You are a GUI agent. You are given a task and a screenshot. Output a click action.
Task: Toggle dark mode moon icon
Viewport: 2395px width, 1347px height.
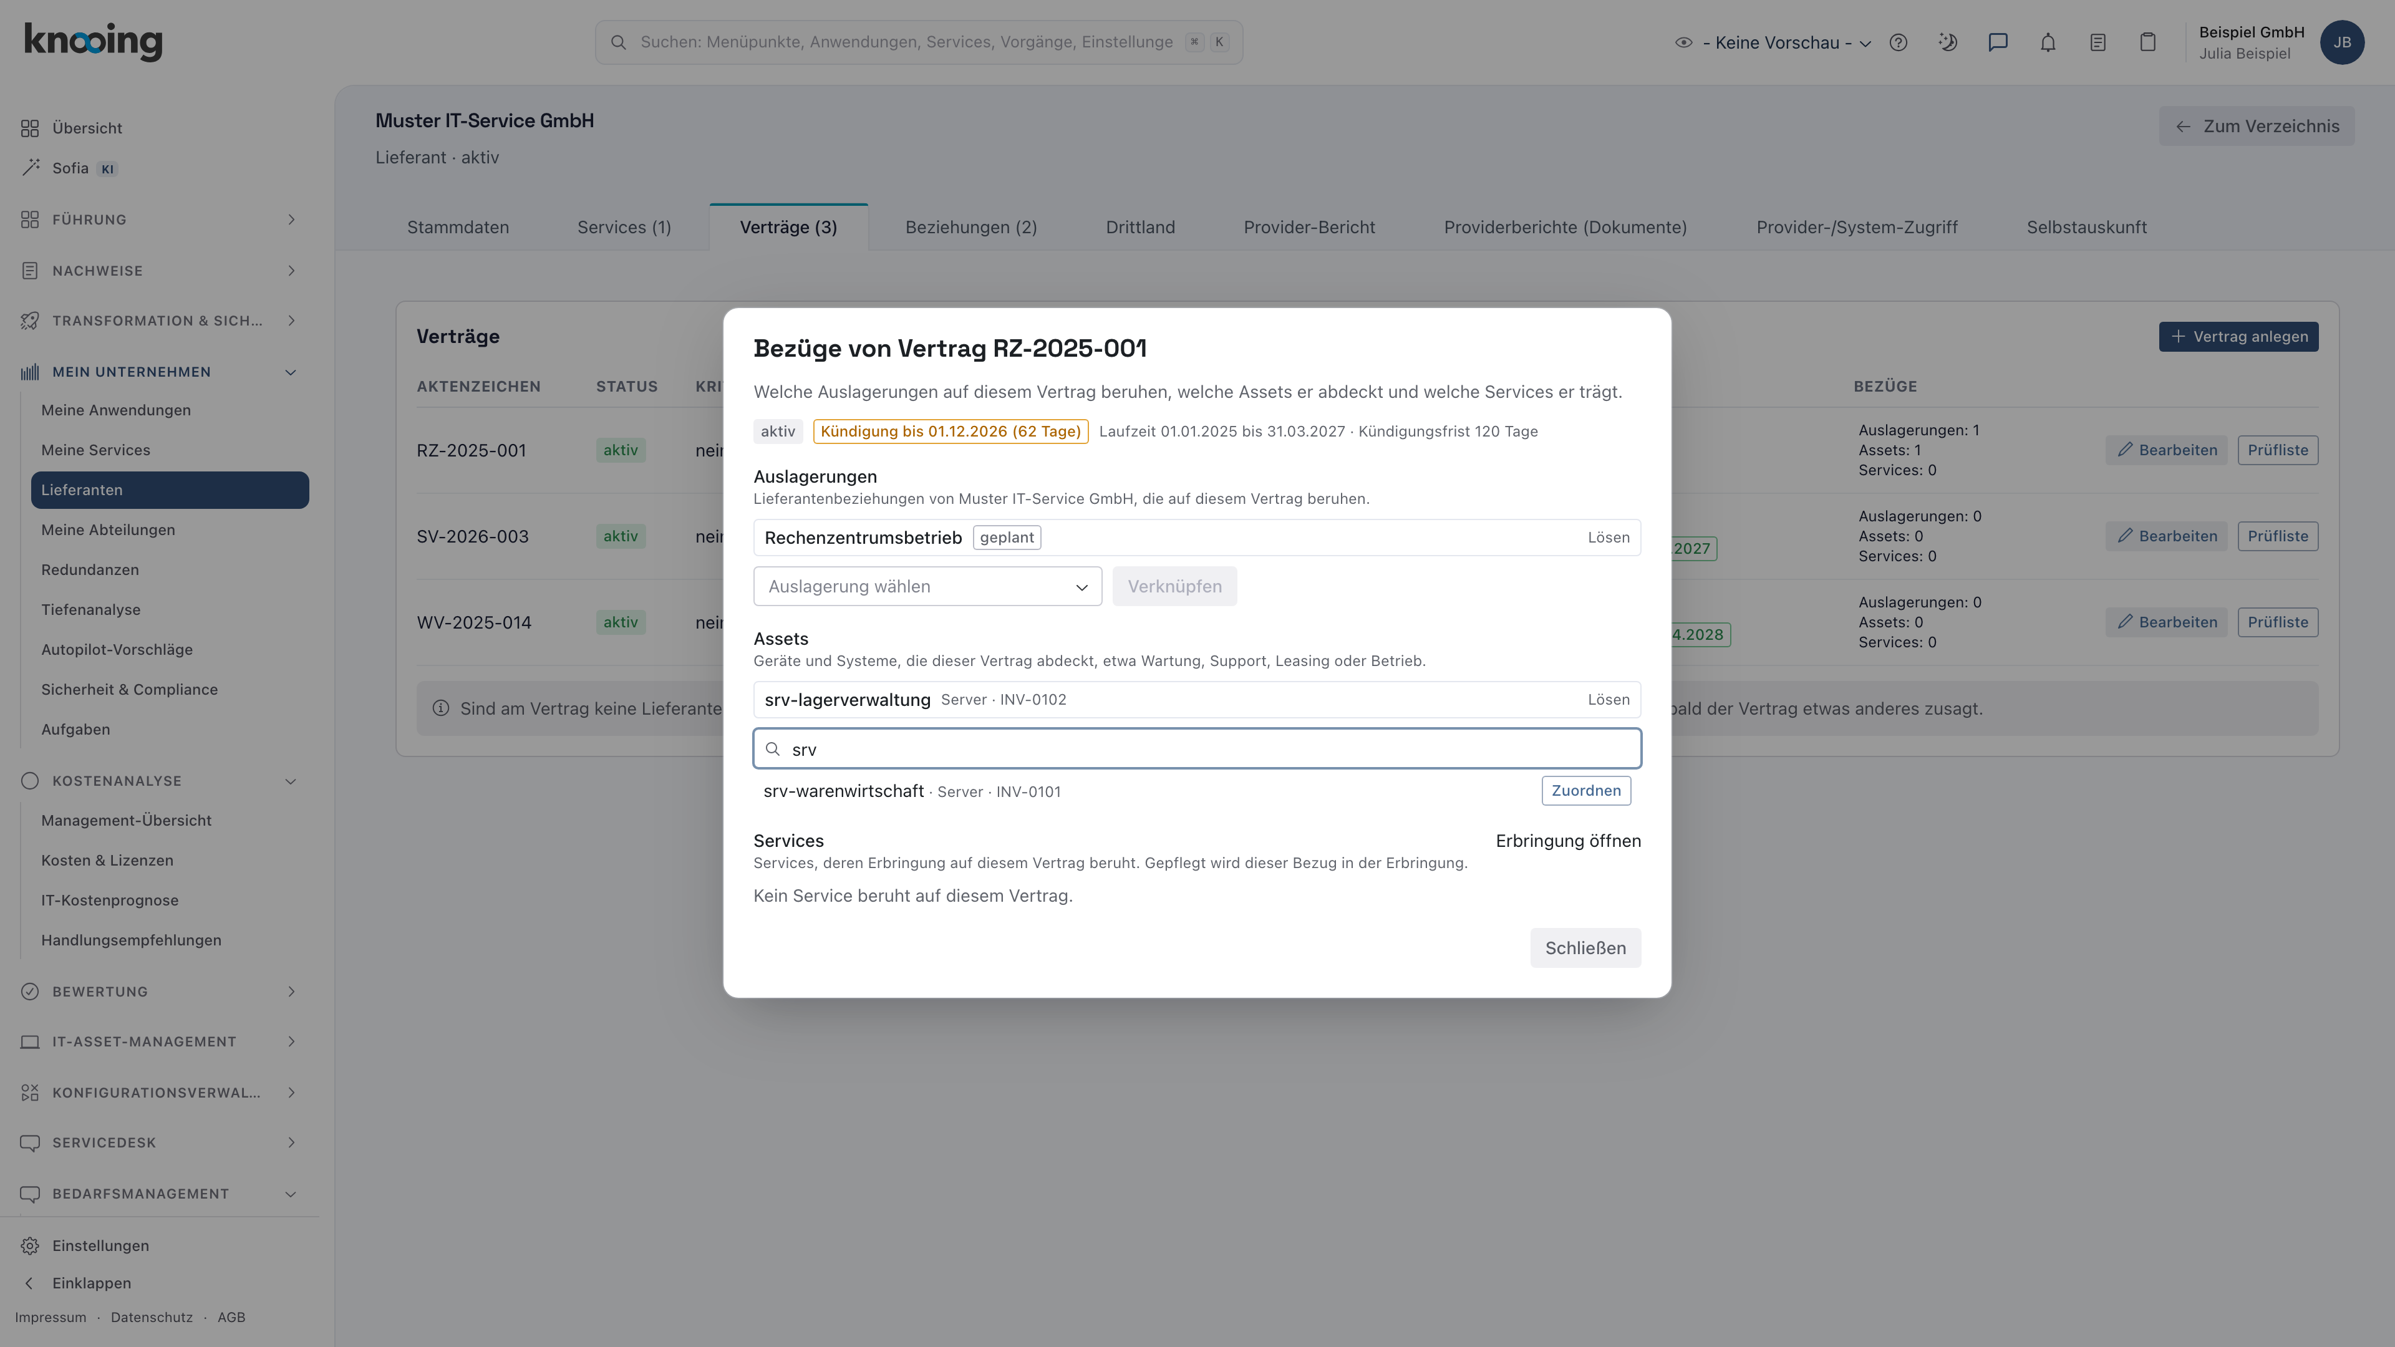tap(1948, 43)
